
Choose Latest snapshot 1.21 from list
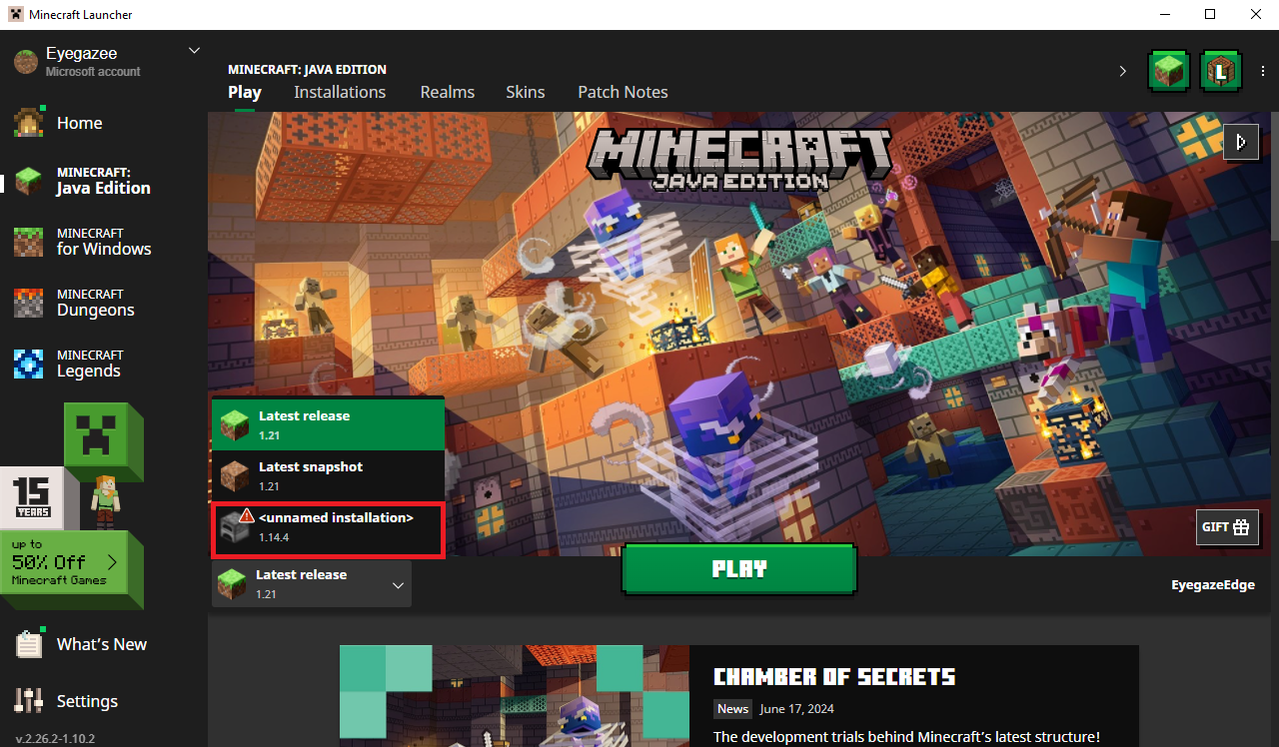[x=328, y=476]
